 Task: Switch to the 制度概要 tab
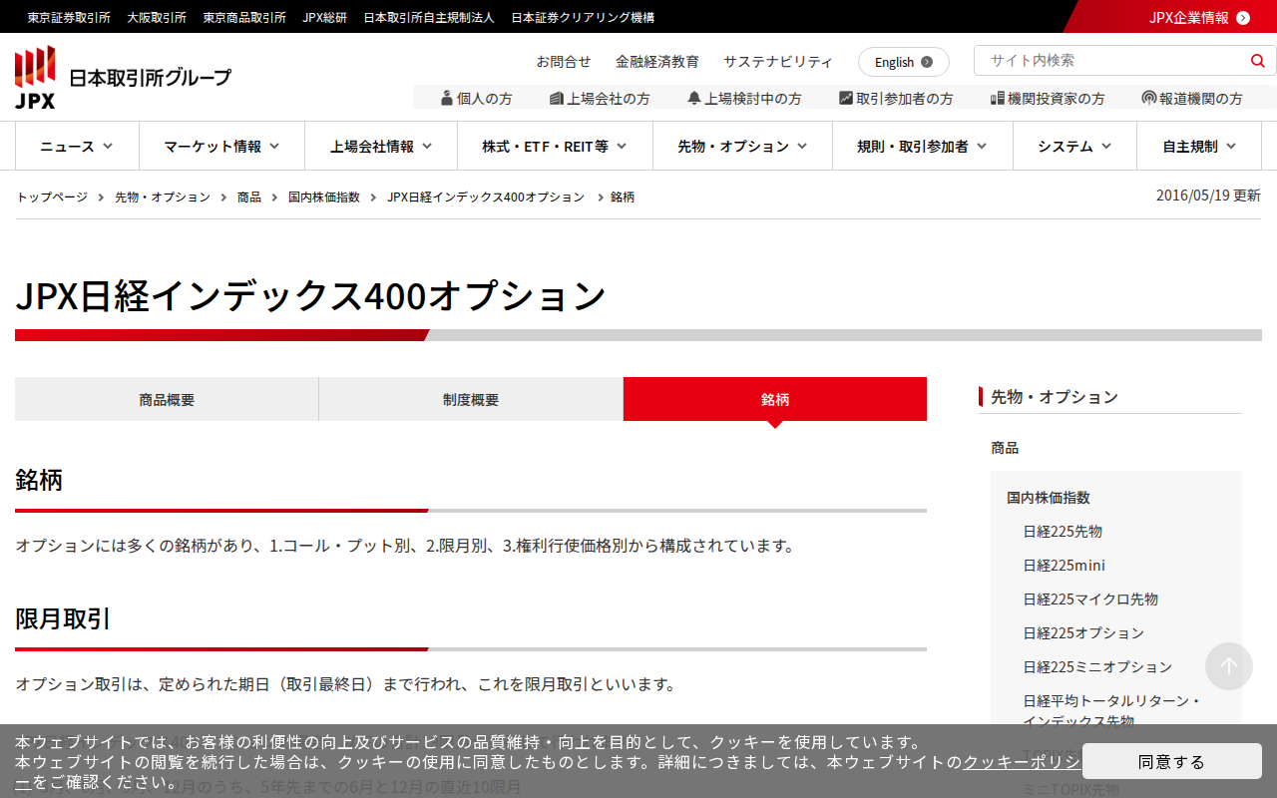coord(471,399)
